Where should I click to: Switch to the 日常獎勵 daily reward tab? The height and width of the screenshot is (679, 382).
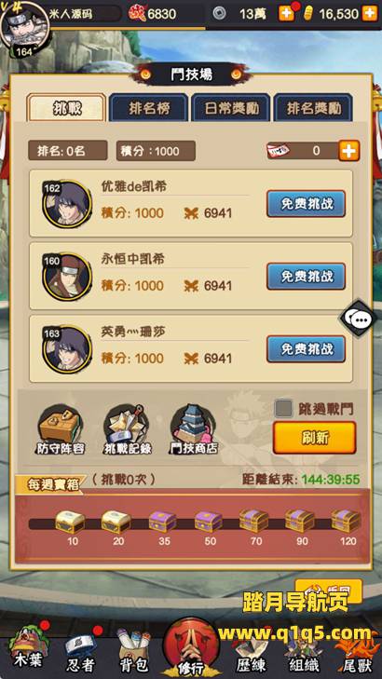(231, 108)
